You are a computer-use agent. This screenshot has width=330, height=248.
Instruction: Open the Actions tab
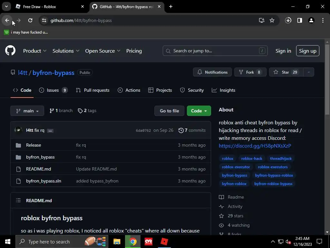click(x=129, y=90)
